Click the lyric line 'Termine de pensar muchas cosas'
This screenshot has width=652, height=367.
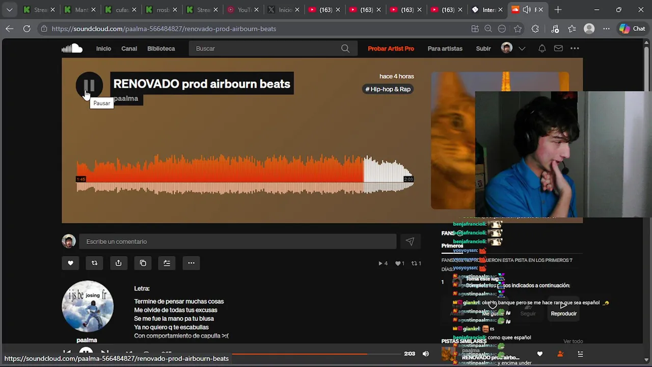tap(179, 301)
